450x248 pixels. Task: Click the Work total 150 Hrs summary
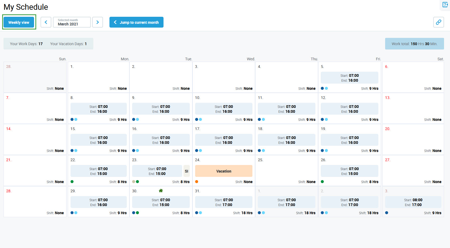tap(414, 44)
